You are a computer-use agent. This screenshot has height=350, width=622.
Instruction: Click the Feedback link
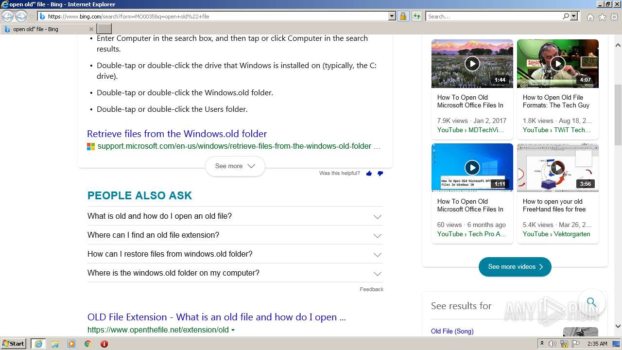[x=371, y=289]
